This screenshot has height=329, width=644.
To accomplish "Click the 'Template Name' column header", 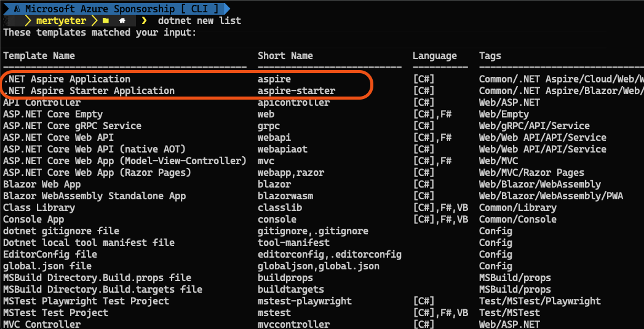I will 39,55.
